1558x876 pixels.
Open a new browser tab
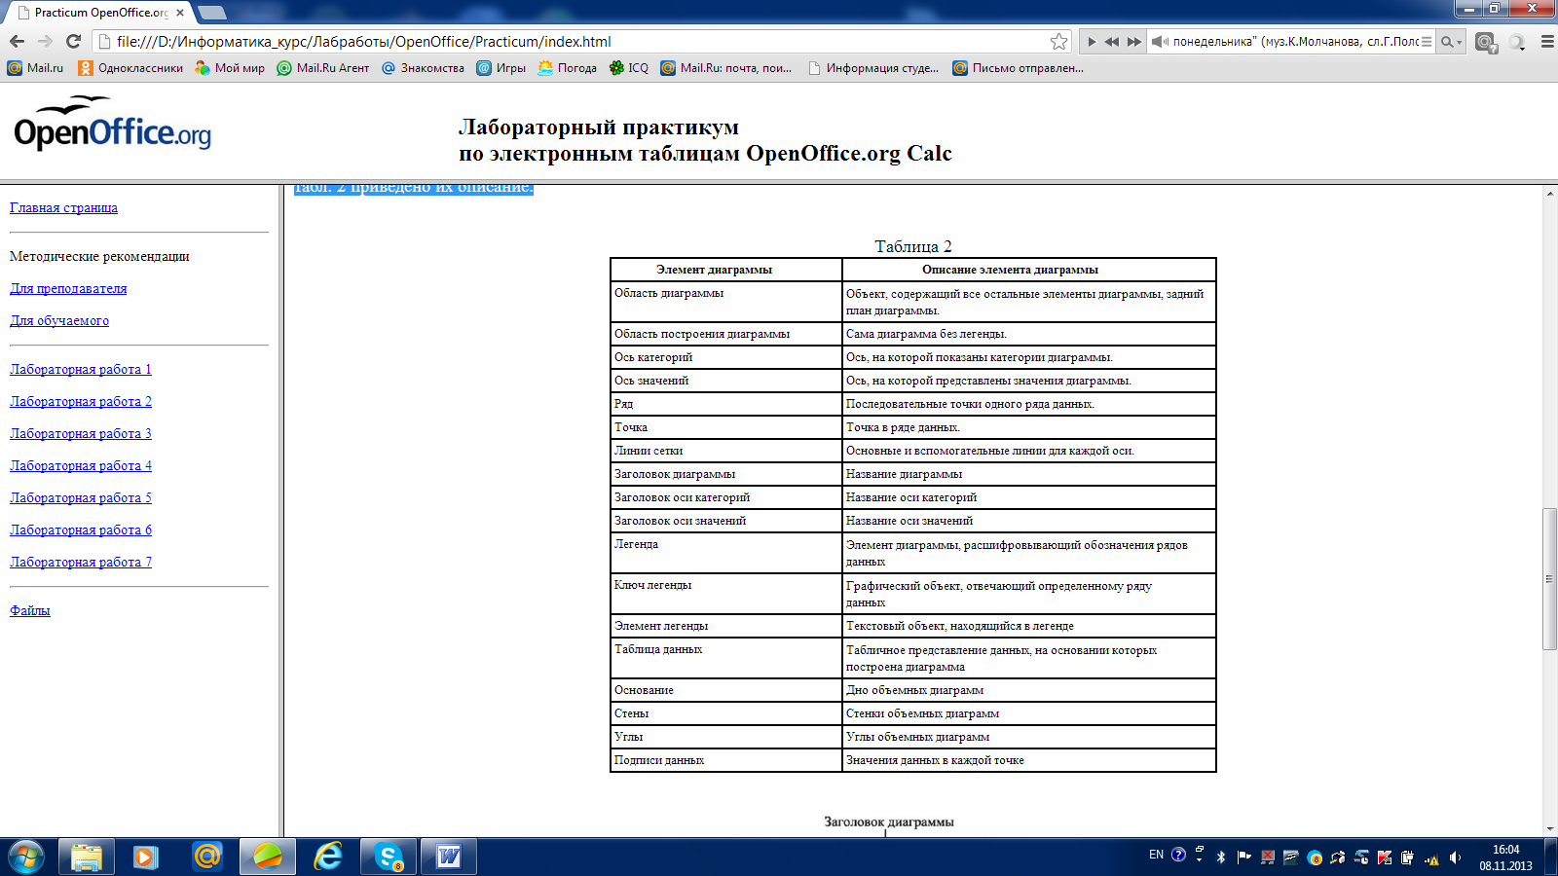(x=211, y=13)
